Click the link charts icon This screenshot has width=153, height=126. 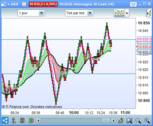coord(14,121)
